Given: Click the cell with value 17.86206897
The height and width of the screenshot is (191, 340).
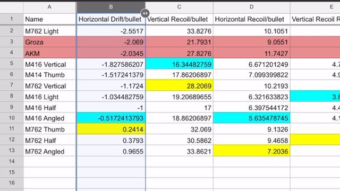Looking at the screenshot, I should pos(180,75).
